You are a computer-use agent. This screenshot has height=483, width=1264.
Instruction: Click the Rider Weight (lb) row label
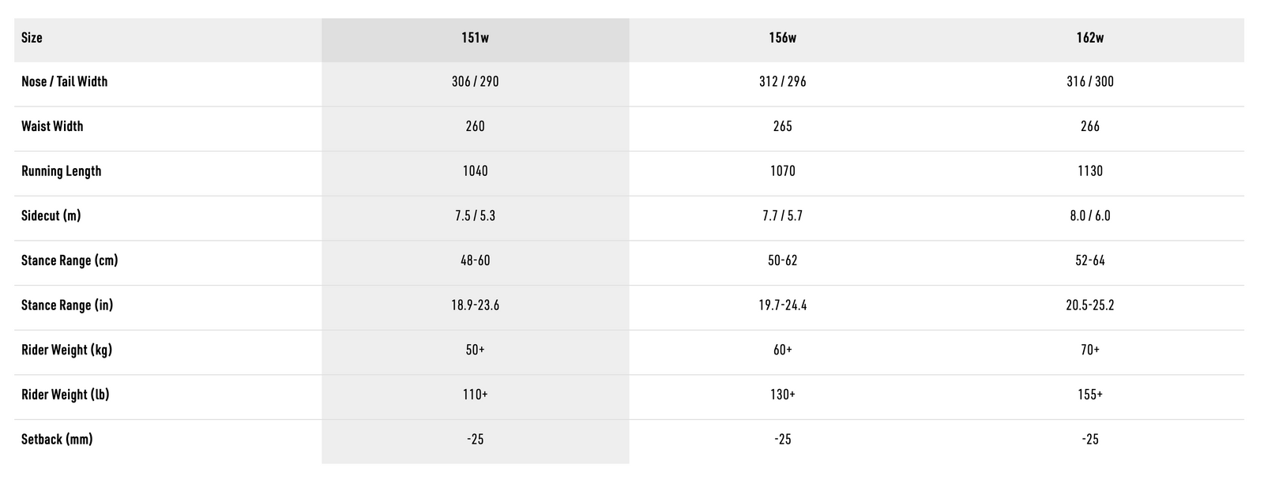[x=65, y=395]
